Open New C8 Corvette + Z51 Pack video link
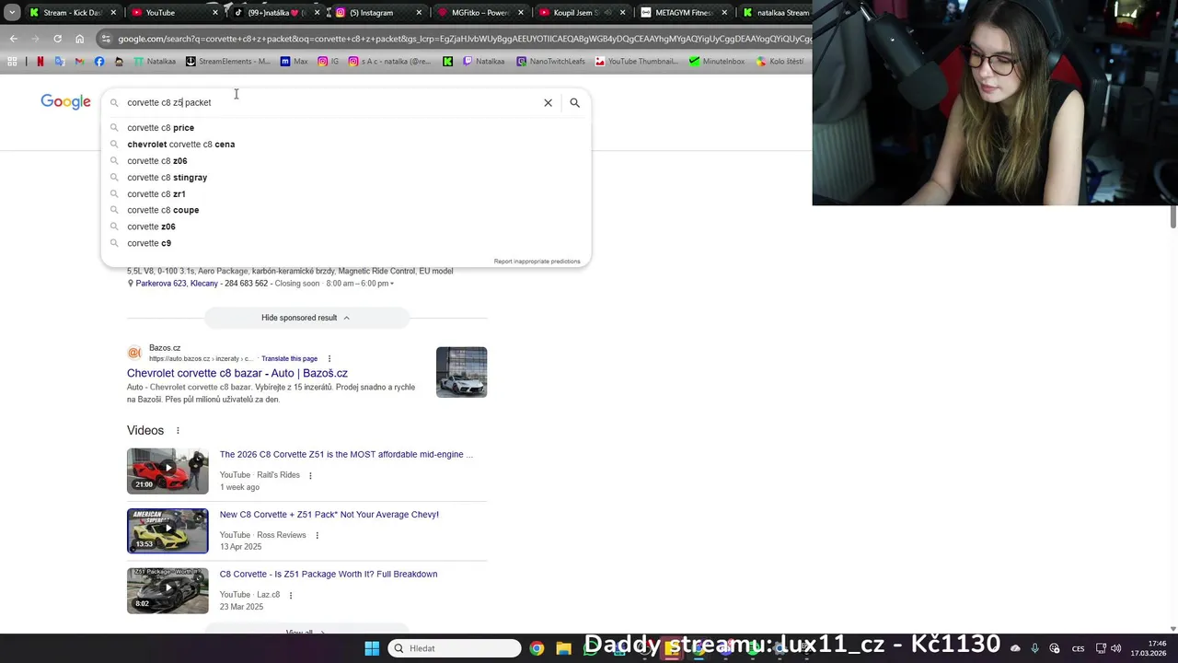 click(329, 515)
